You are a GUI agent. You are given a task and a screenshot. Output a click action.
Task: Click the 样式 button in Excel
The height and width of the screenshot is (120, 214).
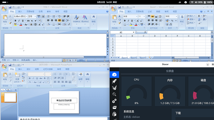tap(182, 20)
